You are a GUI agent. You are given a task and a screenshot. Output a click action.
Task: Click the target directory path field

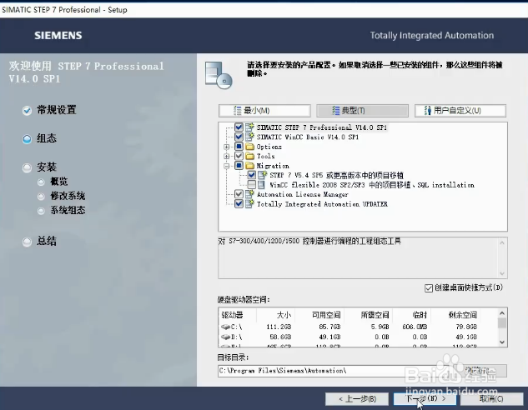pyautogui.click(x=334, y=371)
